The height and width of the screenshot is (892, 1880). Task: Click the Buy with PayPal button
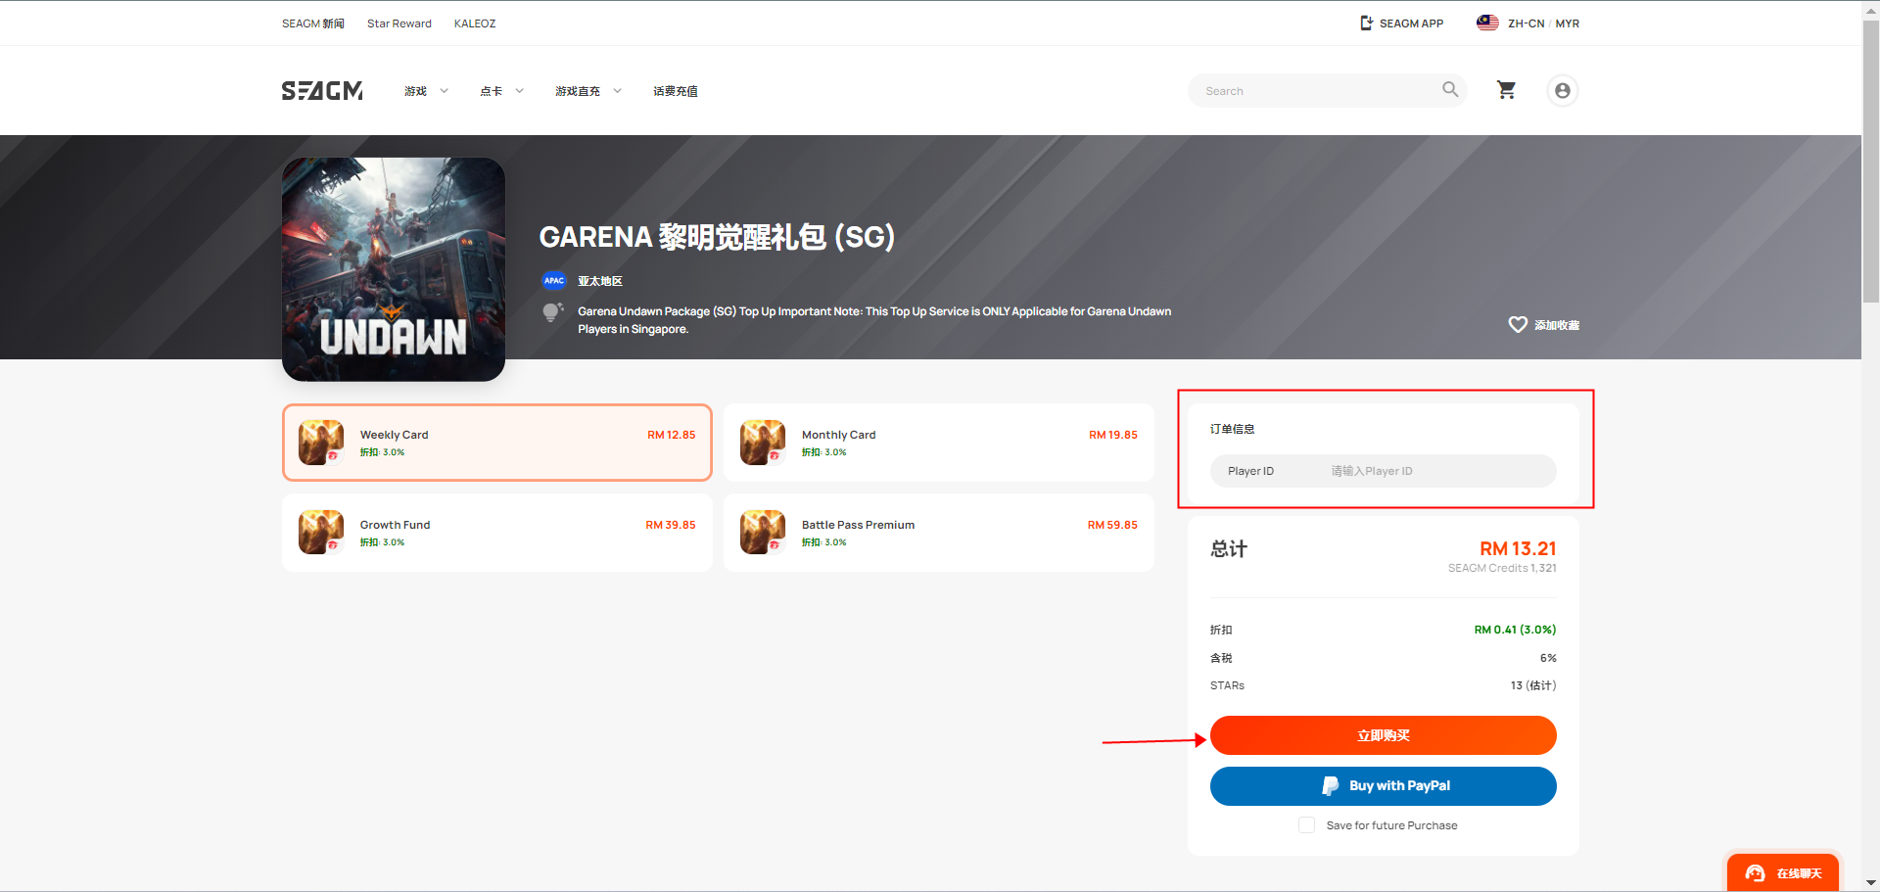pyautogui.click(x=1383, y=786)
